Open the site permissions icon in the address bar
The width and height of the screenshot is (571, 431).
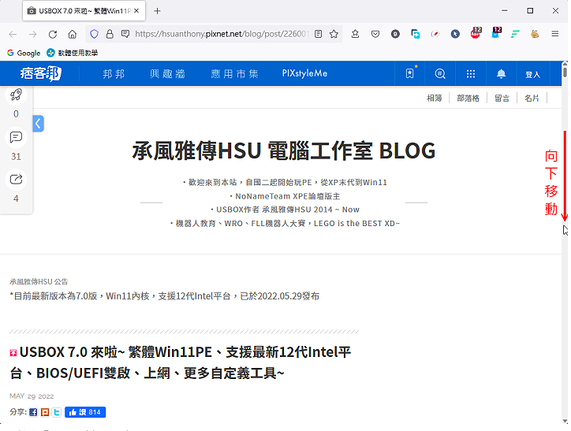click(x=125, y=34)
